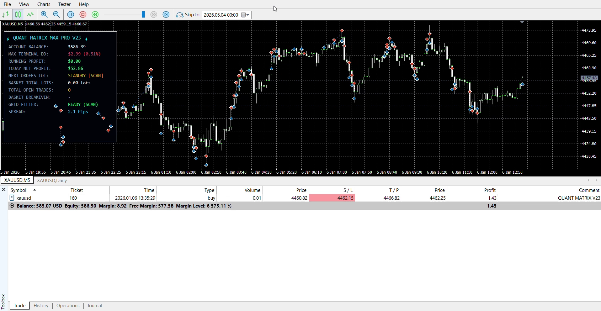Screen dimensions: 601x311
Task: Expand the balance summary row icon
Action: 12,206
